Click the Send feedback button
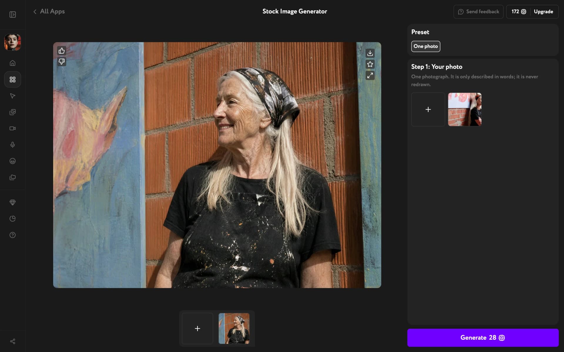The image size is (564, 352). point(479,12)
